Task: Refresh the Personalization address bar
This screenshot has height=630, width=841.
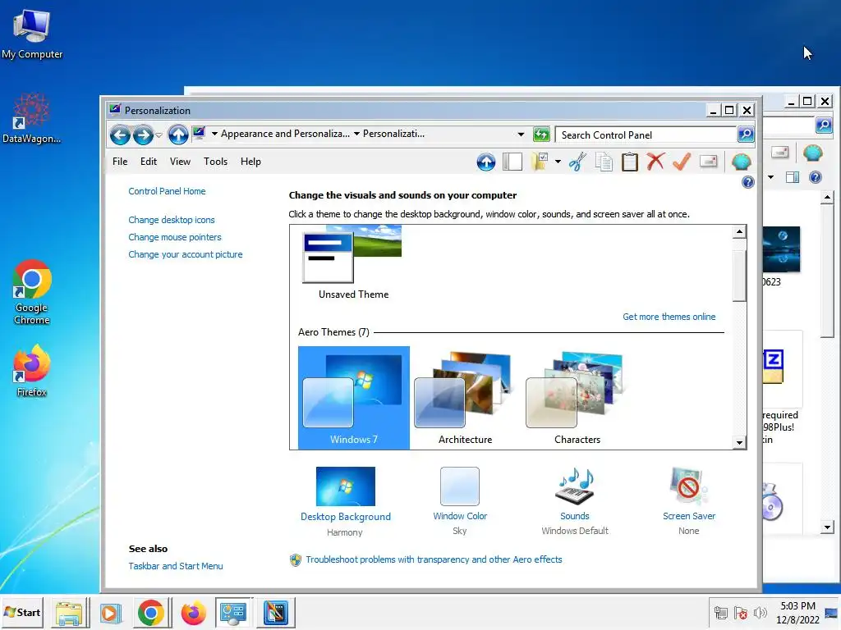Action: click(542, 135)
